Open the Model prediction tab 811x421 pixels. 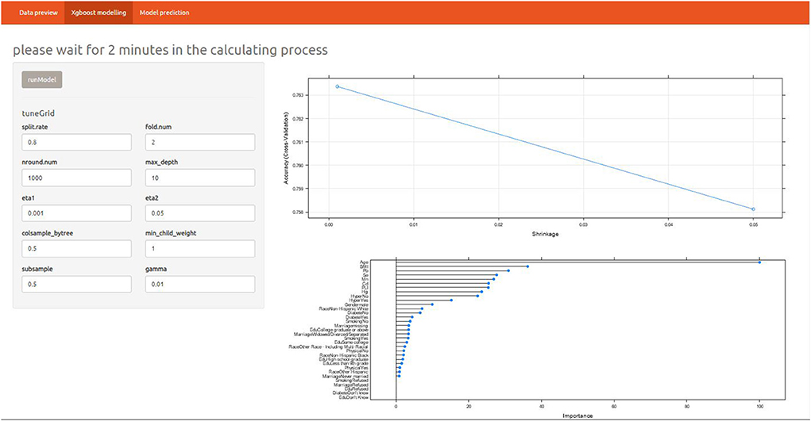164,13
